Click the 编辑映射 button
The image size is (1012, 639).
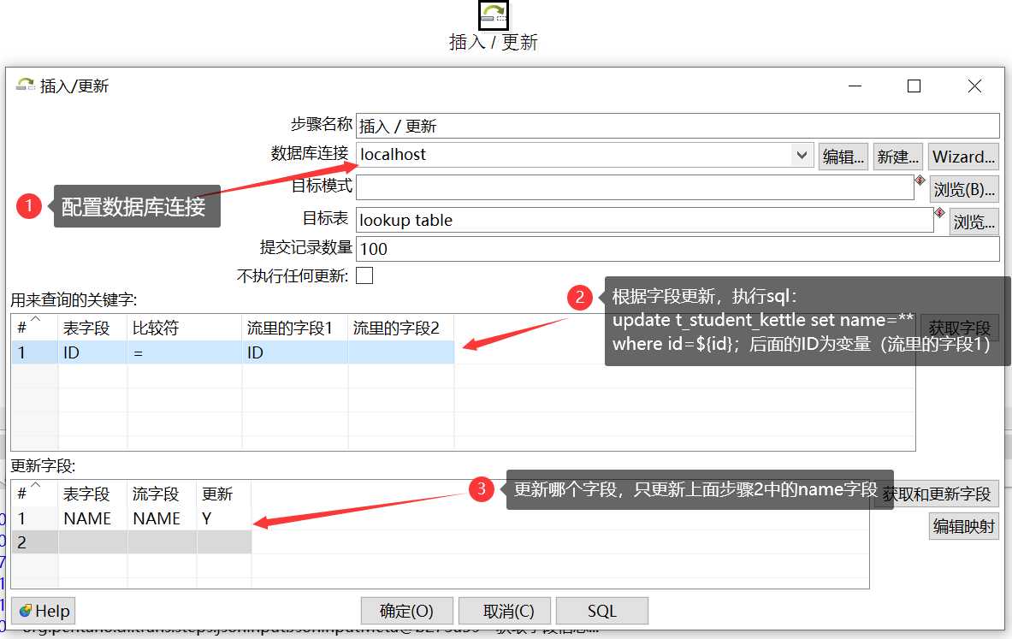pos(963,527)
